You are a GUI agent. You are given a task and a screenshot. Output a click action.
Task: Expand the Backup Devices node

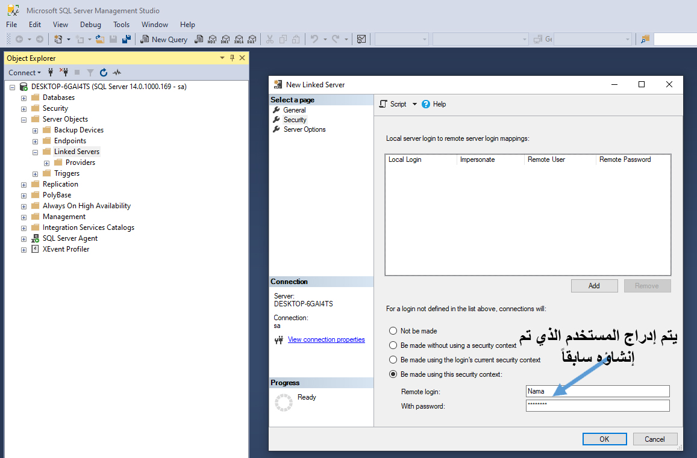35,131
